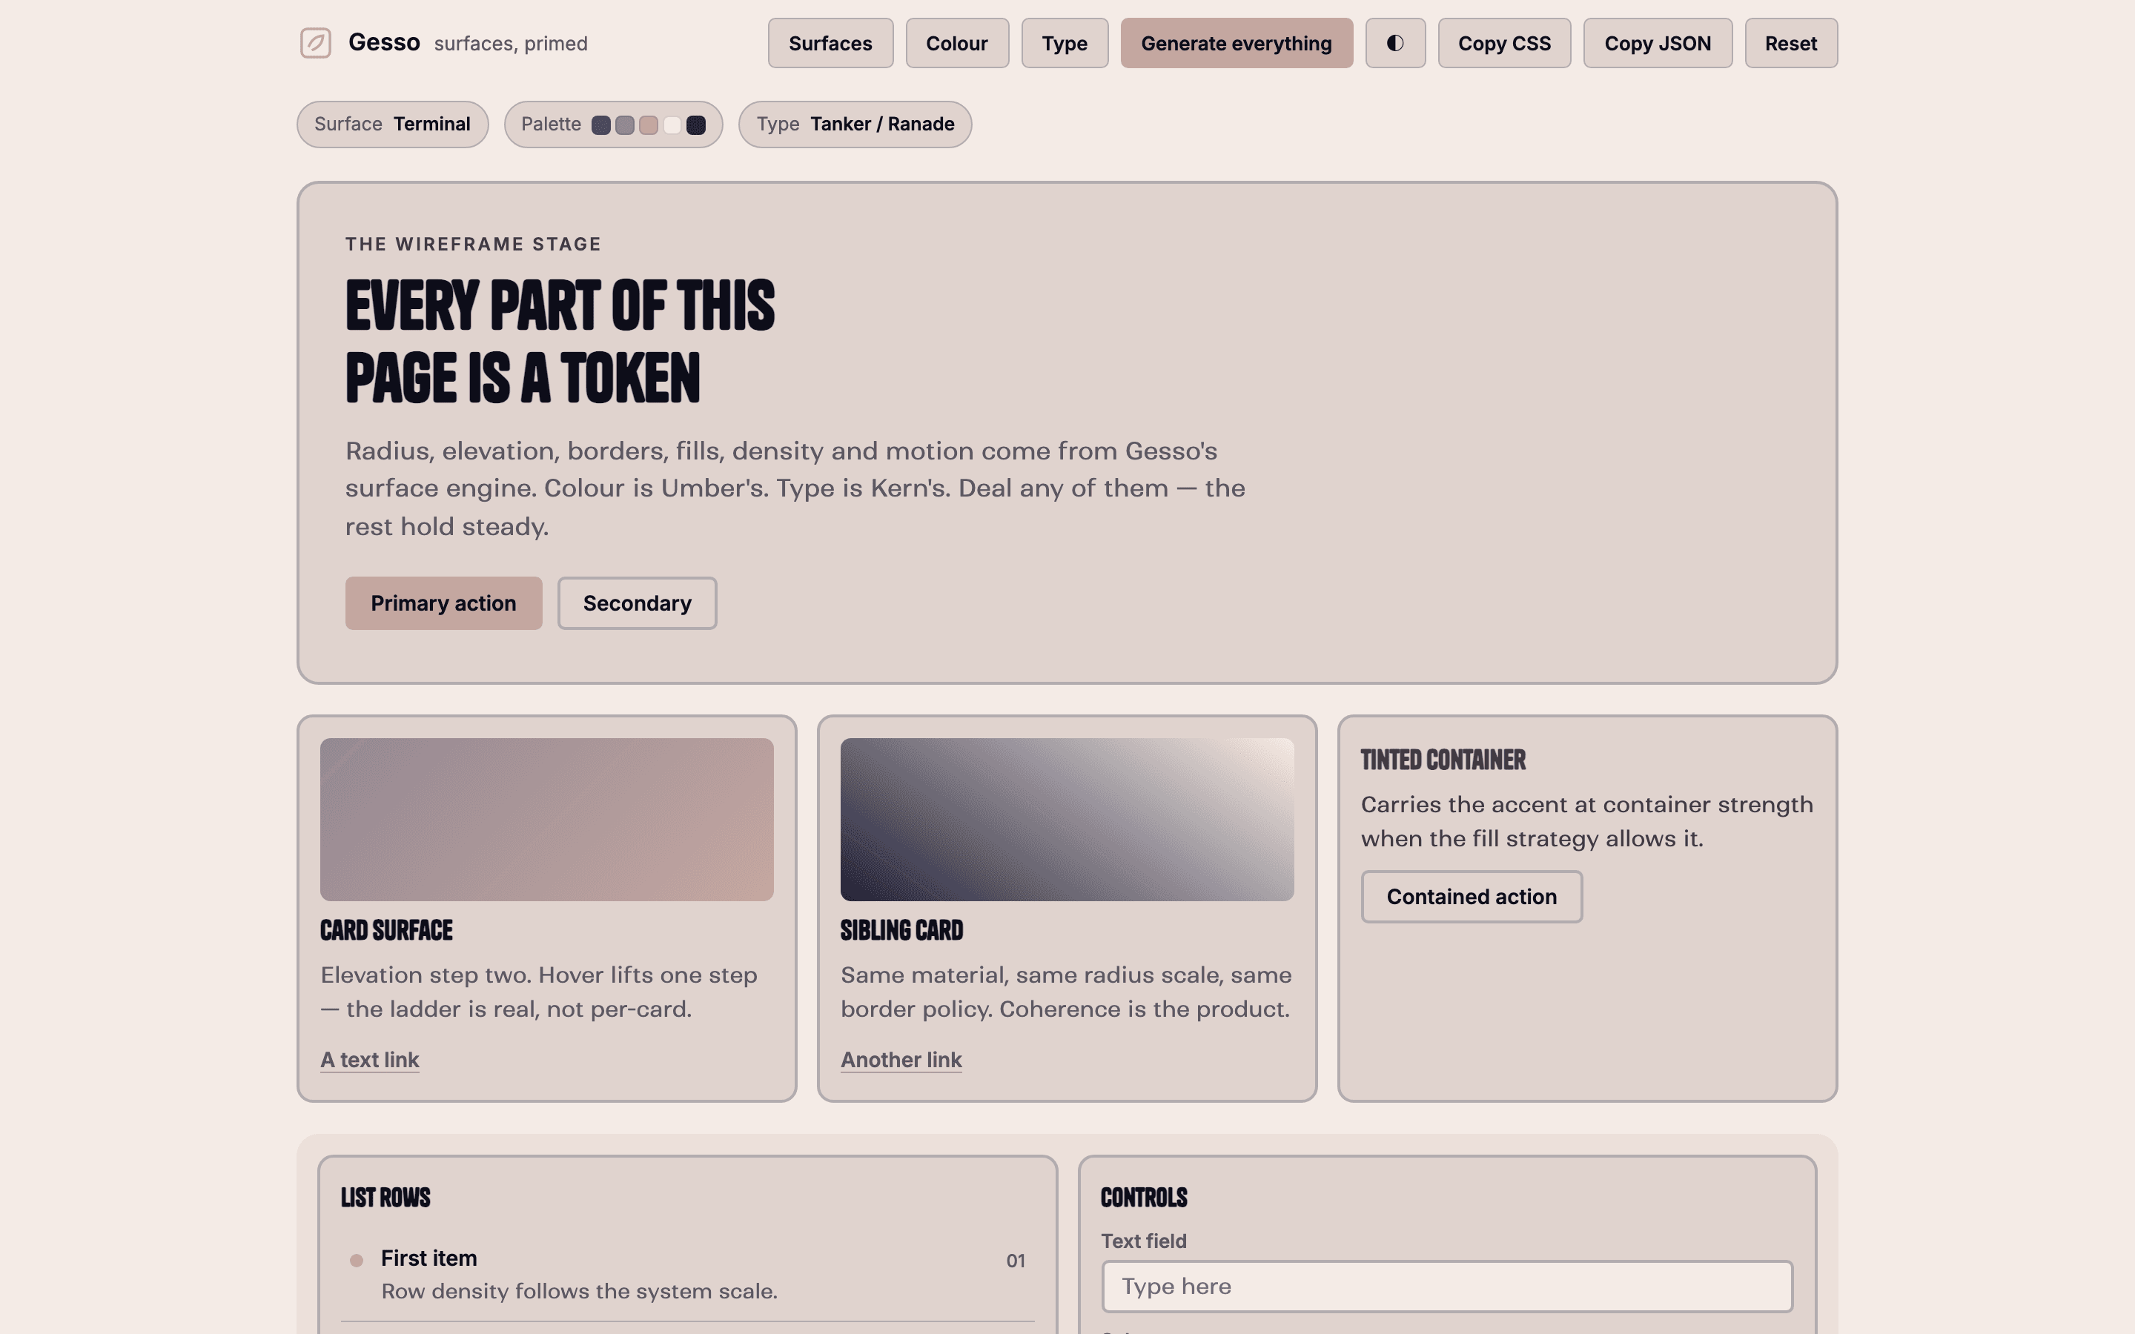The height and width of the screenshot is (1334, 2135).
Task: Click the 'EVERY PART OF THIS PAGE IS A TOKEN' heading
Action: pyautogui.click(x=560, y=342)
